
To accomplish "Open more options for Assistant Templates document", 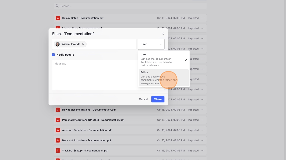I will coord(203,130).
